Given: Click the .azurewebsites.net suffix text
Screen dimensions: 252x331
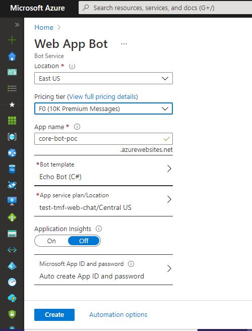Looking at the screenshot, I should [146, 150].
